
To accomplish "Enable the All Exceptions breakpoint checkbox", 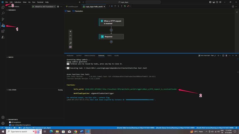I will [10, 122].
